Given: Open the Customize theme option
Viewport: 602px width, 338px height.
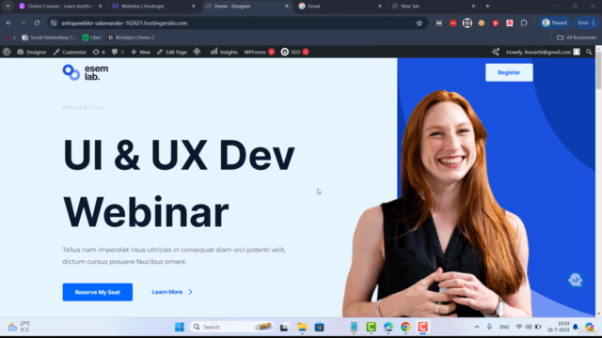Looking at the screenshot, I should pos(70,52).
